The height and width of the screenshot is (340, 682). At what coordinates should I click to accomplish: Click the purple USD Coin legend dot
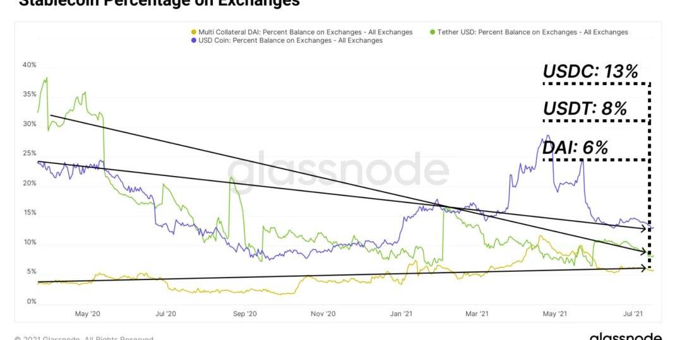193,40
